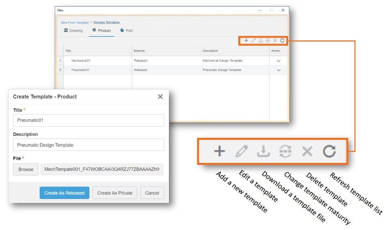Minimize the New window
The image size is (389, 230).
click(x=260, y=10)
